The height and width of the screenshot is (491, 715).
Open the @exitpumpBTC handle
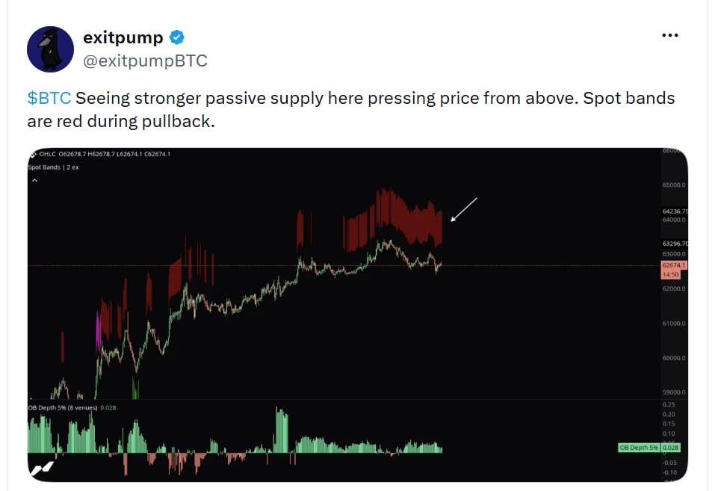tap(145, 61)
